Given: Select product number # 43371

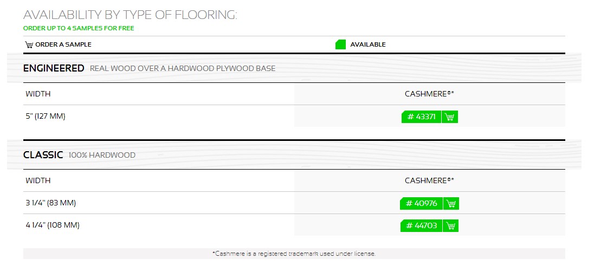Looking at the screenshot, I should 421,117.
